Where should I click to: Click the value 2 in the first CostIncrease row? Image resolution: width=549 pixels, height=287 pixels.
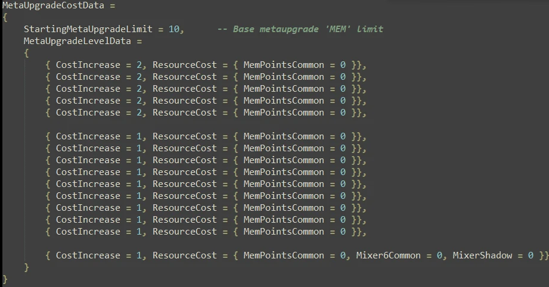[x=139, y=65]
